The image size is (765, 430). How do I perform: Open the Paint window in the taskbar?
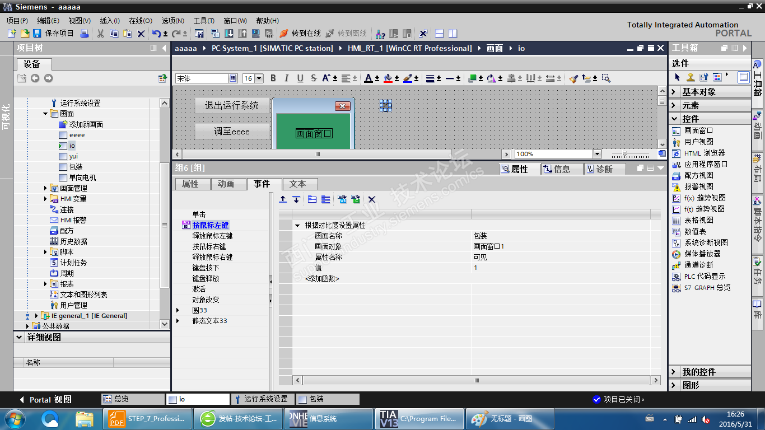(x=509, y=419)
